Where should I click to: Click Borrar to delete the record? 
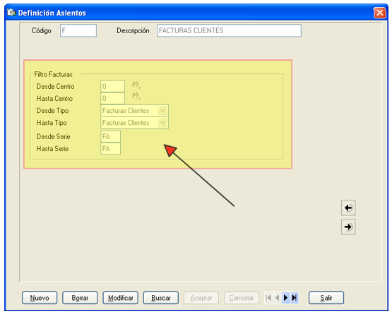[80, 298]
